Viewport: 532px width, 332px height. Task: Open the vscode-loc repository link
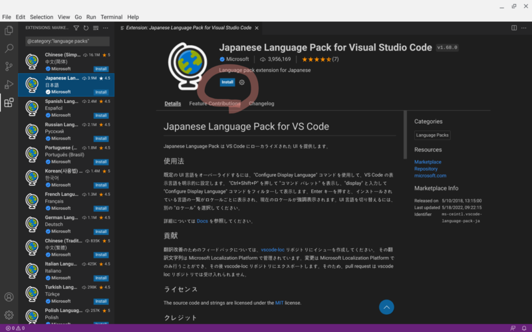click(273, 250)
